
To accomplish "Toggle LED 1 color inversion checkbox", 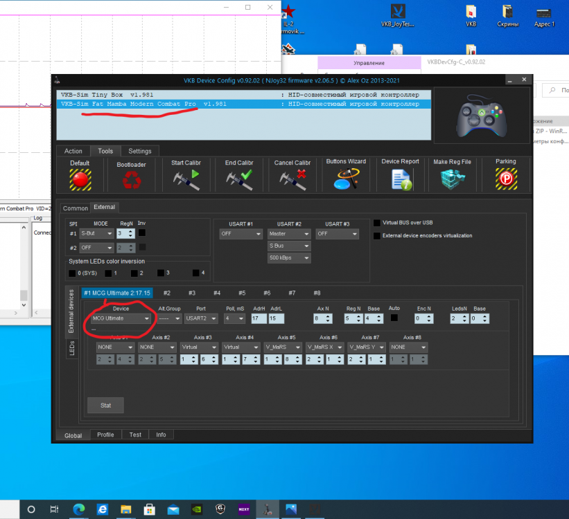I will (108, 273).
